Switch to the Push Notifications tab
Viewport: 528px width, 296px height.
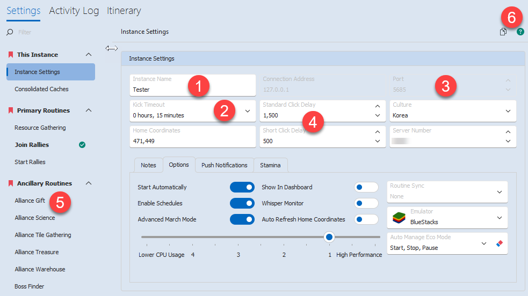[x=224, y=165]
